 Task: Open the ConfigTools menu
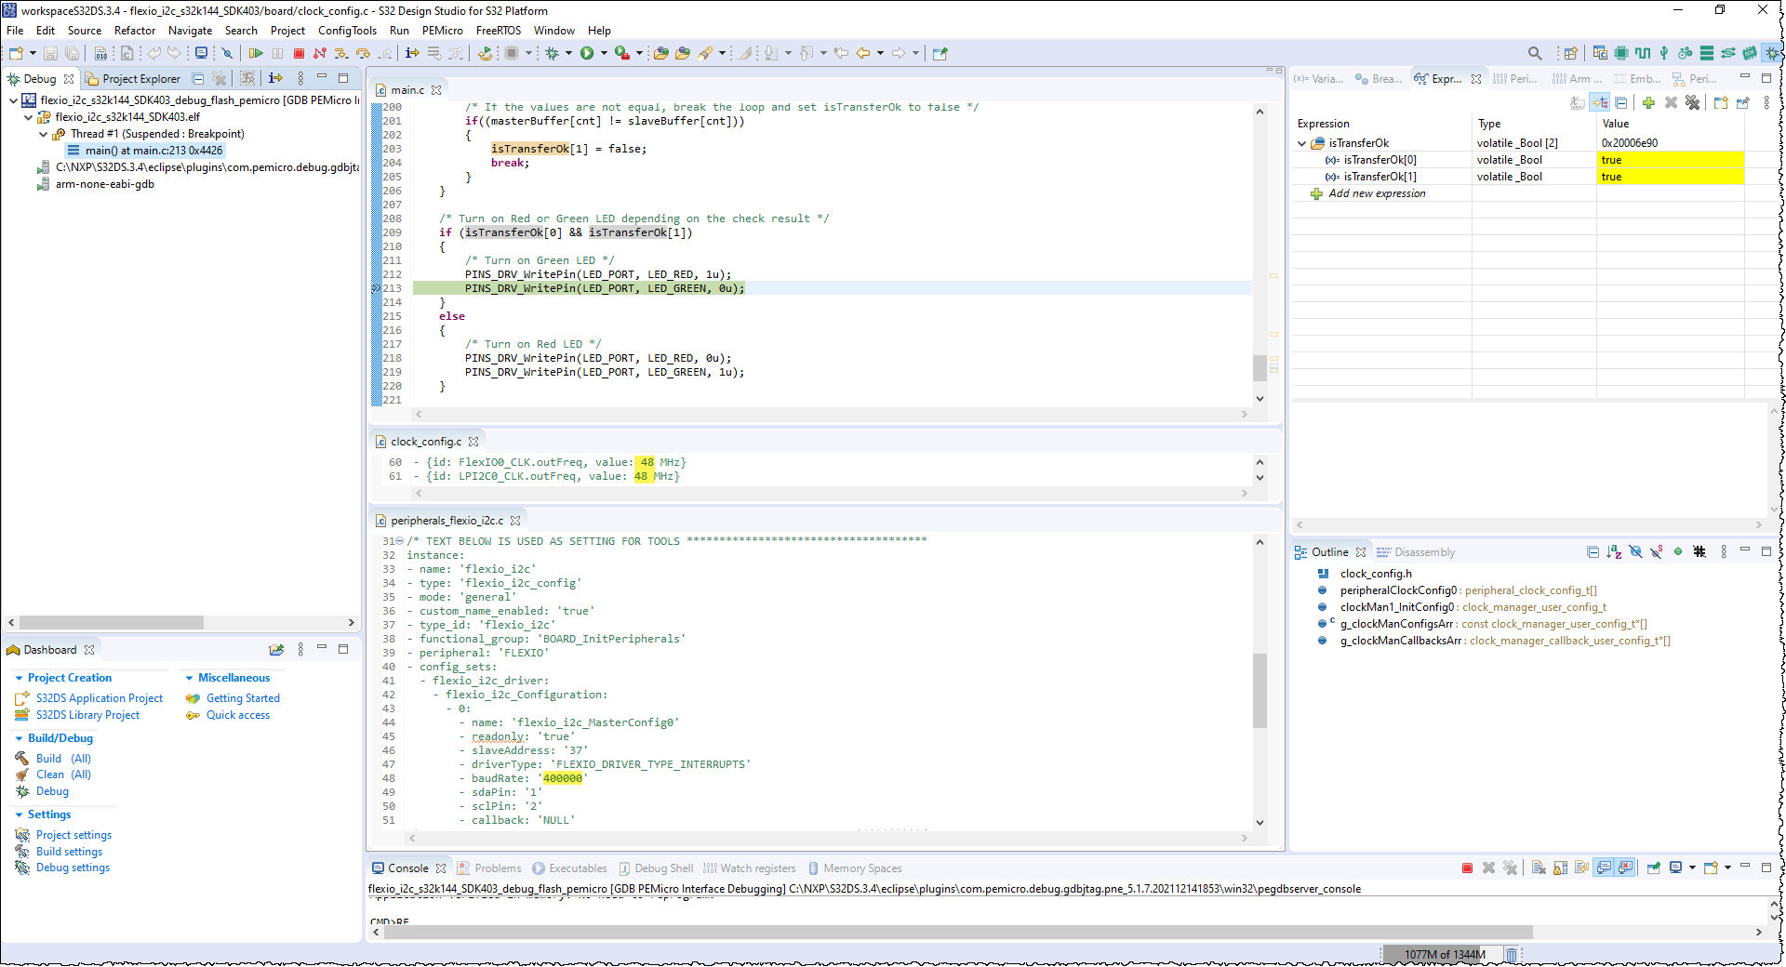[x=347, y=31]
